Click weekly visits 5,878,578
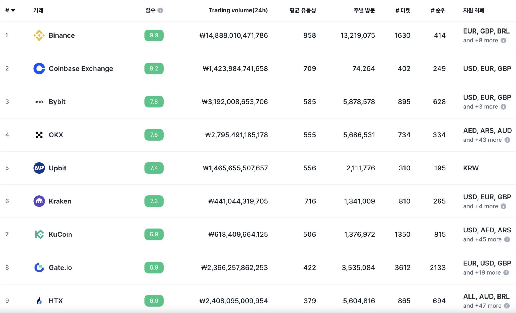Image resolution: width=516 pixels, height=313 pixels. tap(359, 102)
